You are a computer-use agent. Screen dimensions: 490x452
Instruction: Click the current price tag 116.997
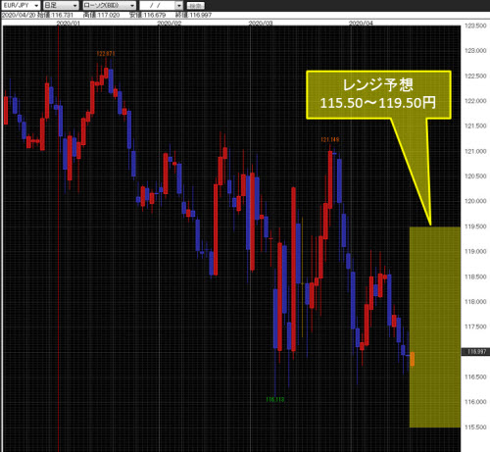point(475,352)
